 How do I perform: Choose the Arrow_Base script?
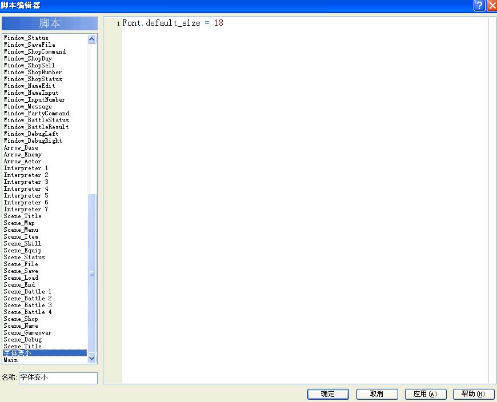[x=45, y=148]
